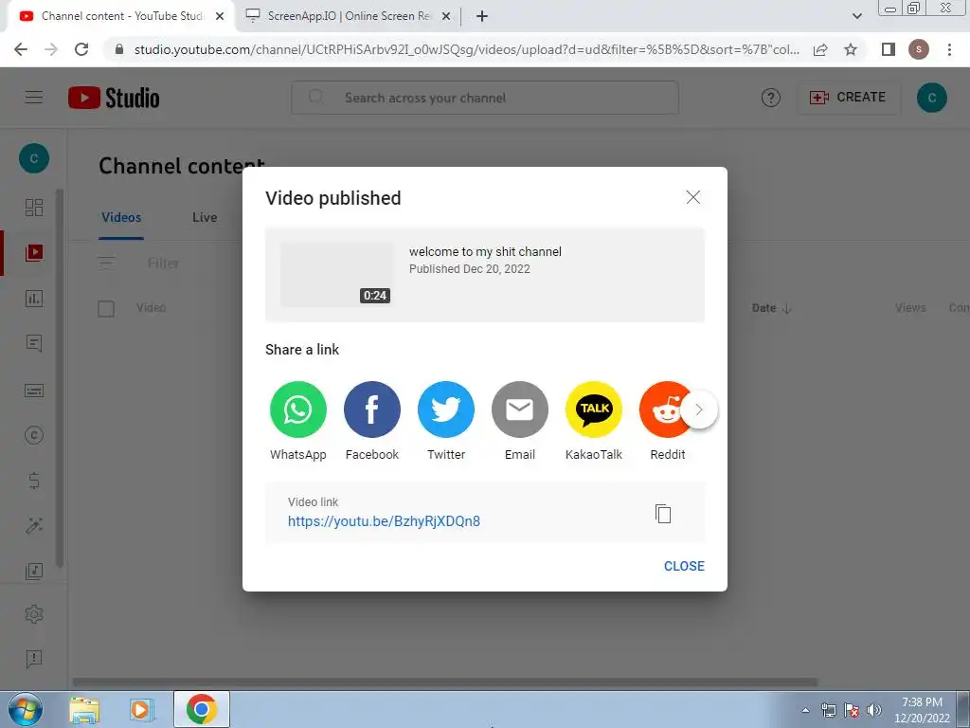Open the hamburger menu in Studio
This screenshot has height=728, width=970.
pos(34,98)
